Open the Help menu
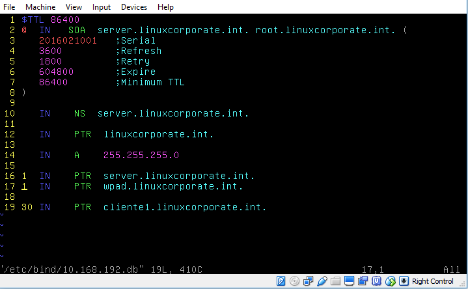The width and height of the screenshot is (468, 289). point(165,7)
